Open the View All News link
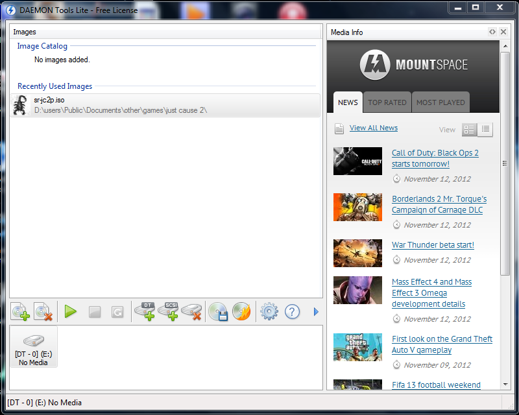519x415 pixels. (x=374, y=128)
